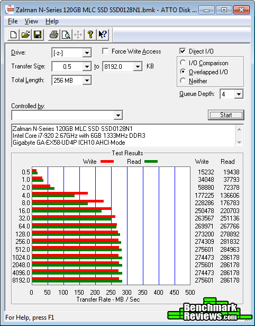Open the maximum Transfer Size 8192.0 dropdown
Screen dimensions: 255x326
pos(138,67)
